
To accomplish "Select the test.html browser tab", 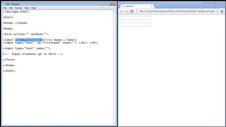I will tap(137, 6).
